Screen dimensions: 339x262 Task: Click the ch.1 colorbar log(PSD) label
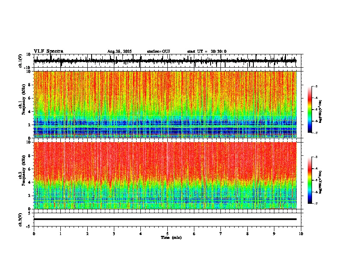tap(321, 111)
